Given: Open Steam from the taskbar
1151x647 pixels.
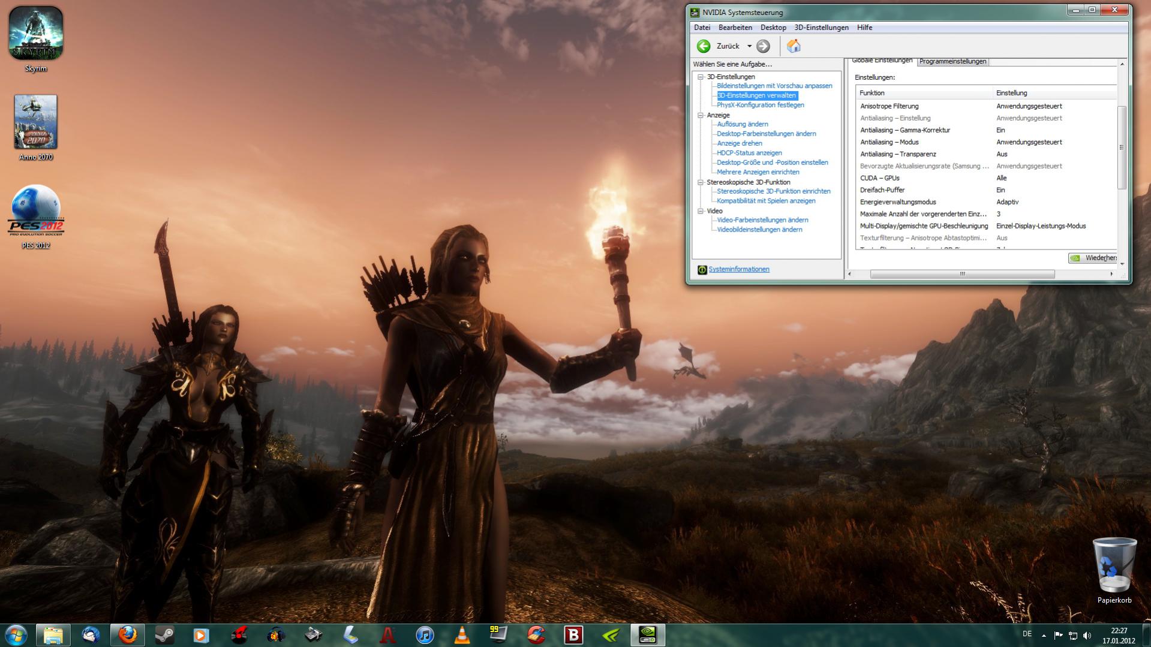Looking at the screenshot, I should (x=165, y=635).
